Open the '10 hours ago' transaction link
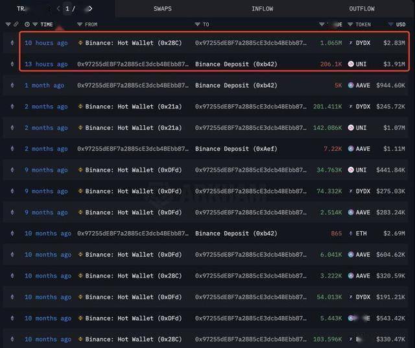The height and width of the screenshot is (348, 415). click(x=46, y=43)
